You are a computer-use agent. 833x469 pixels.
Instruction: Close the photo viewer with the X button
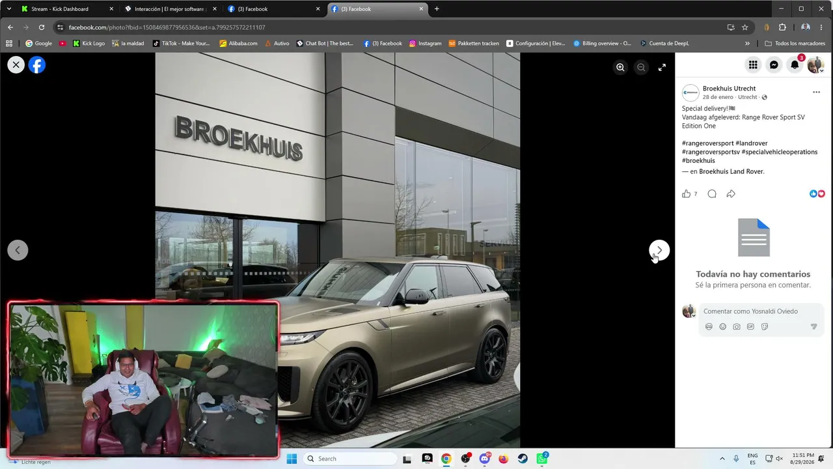[16, 64]
